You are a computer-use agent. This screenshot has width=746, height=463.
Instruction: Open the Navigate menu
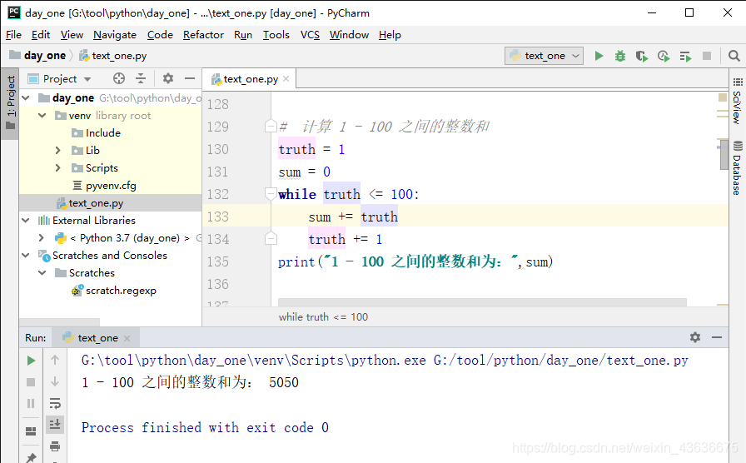(x=115, y=35)
